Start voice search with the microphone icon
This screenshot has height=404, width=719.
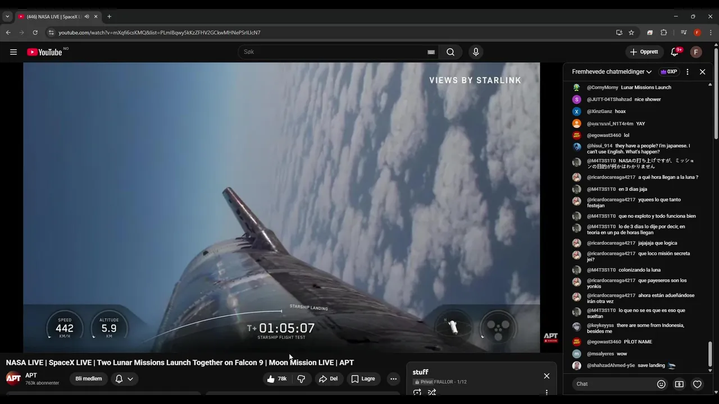point(476,52)
